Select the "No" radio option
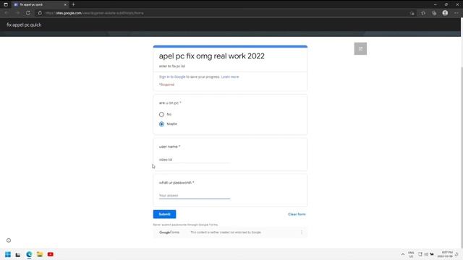The height and width of the screenshot is (260, 463). (x=161, y=114)
